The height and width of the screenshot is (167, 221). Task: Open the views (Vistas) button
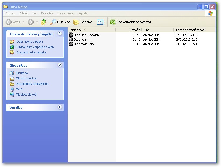100,22
